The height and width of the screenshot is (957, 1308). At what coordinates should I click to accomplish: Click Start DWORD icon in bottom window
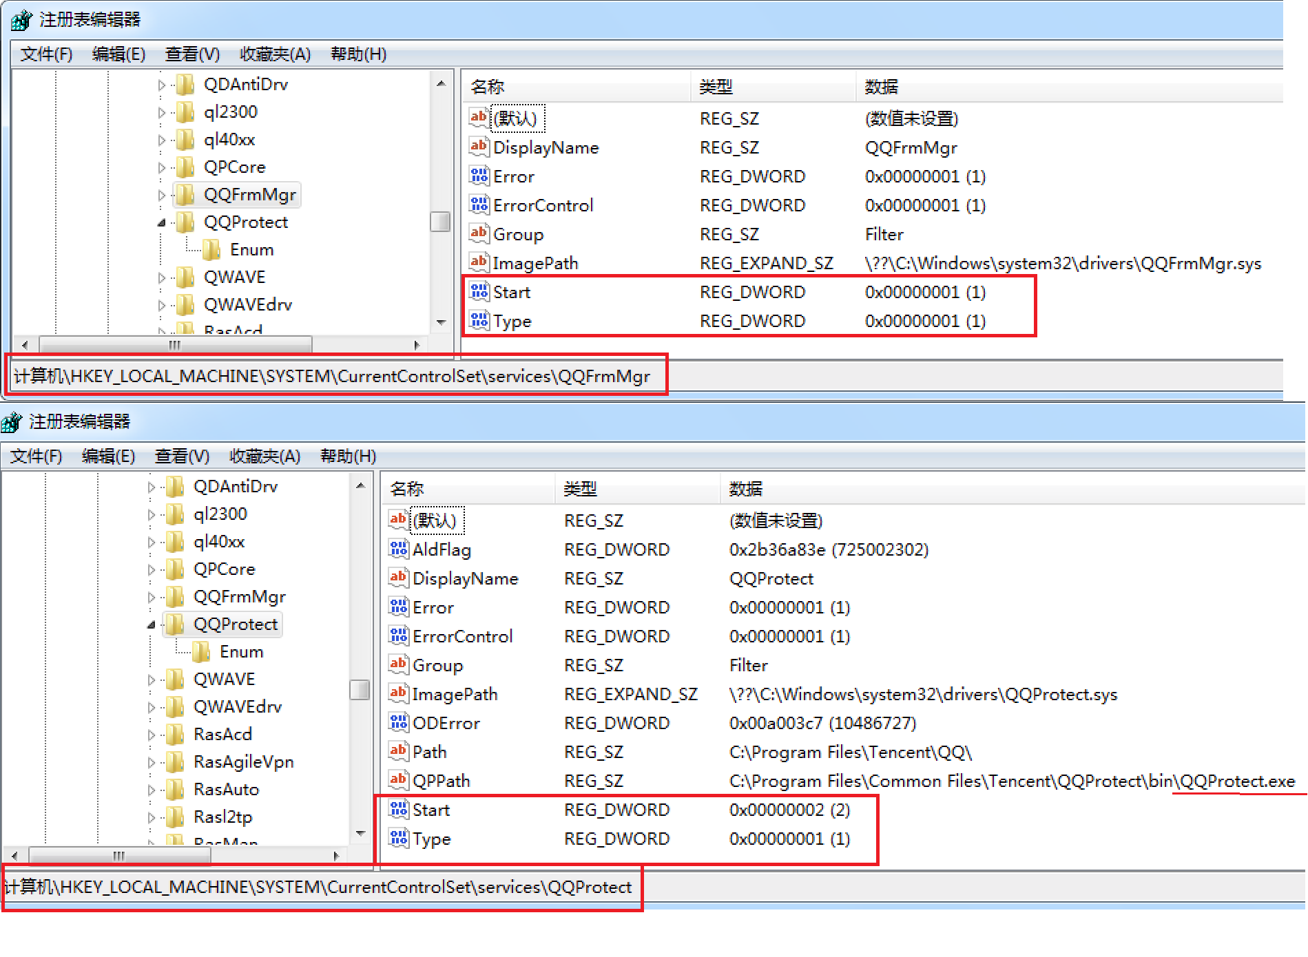tap(398, 809)
